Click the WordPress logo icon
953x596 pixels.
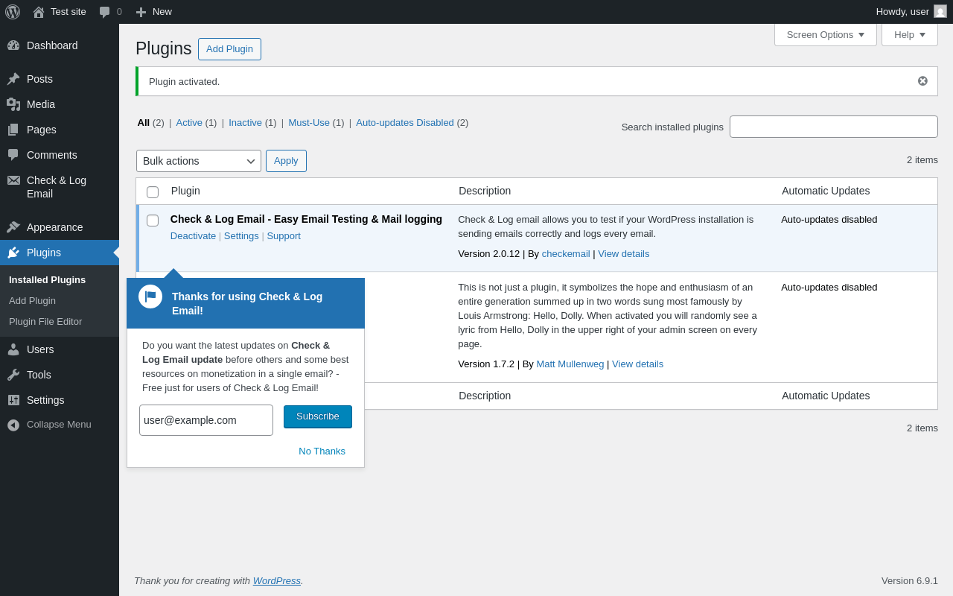tap(13, 12)
